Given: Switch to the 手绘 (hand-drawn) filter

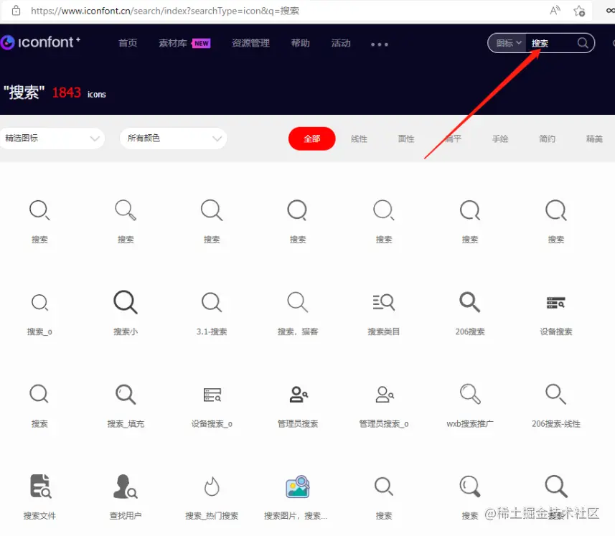Looking at the screenshot, I should tap(500, 138).
